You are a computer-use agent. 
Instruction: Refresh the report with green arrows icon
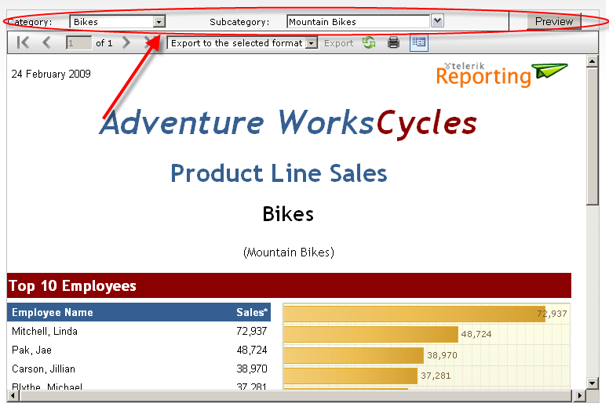click(369, 42)
